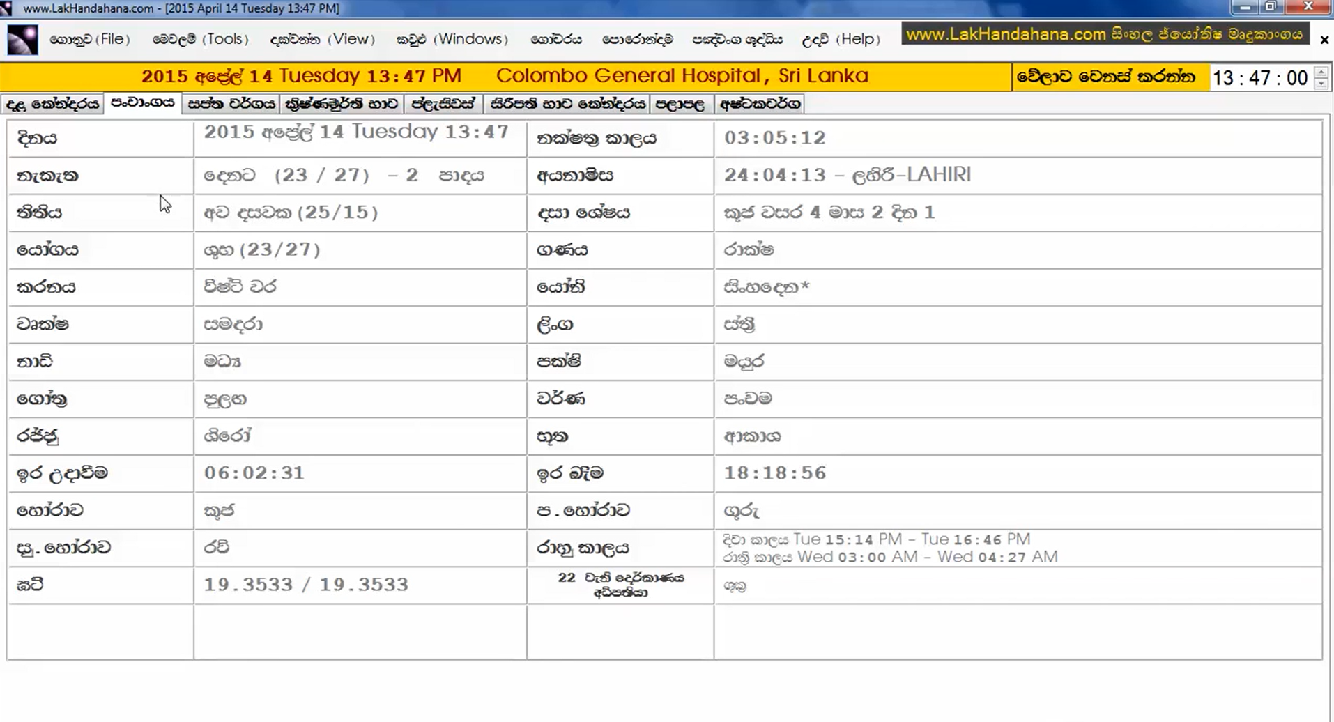
Task: Show the පලාපල tab
Action: [x=680, y=104]
